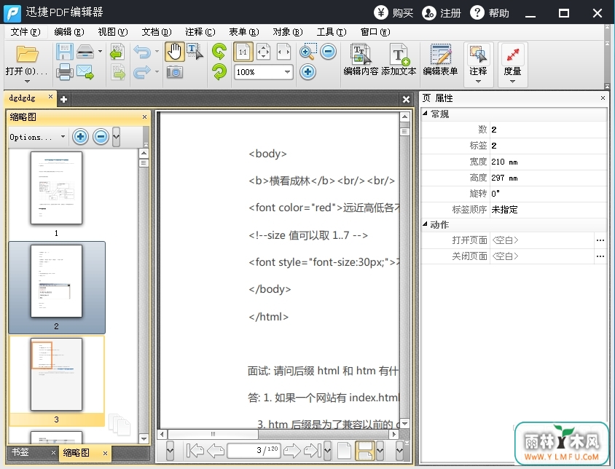Click the redo arrow icon
Viewport: 615px width, 469px height.
point(142,72)
